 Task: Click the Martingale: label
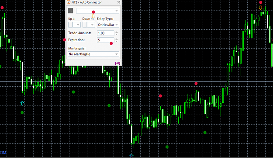(77, 48)
